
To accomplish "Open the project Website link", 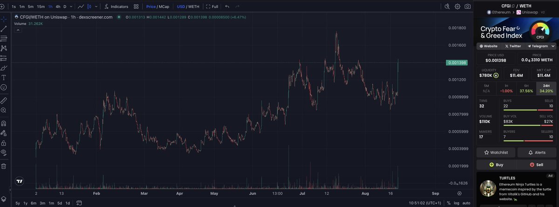I will pyautogui.click(x=488, y=46).
